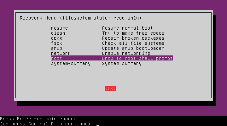Click the 'Update grub bootloader' description

[133, 48]
